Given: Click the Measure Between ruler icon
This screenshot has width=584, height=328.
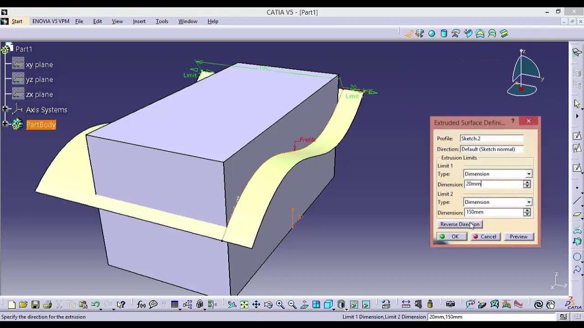Looking at the screenshot, I should [406, 305].
